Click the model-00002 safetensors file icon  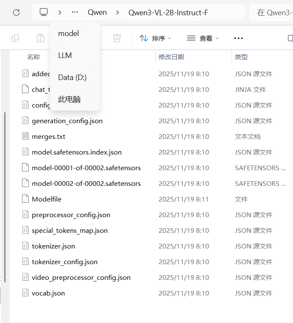25,183
